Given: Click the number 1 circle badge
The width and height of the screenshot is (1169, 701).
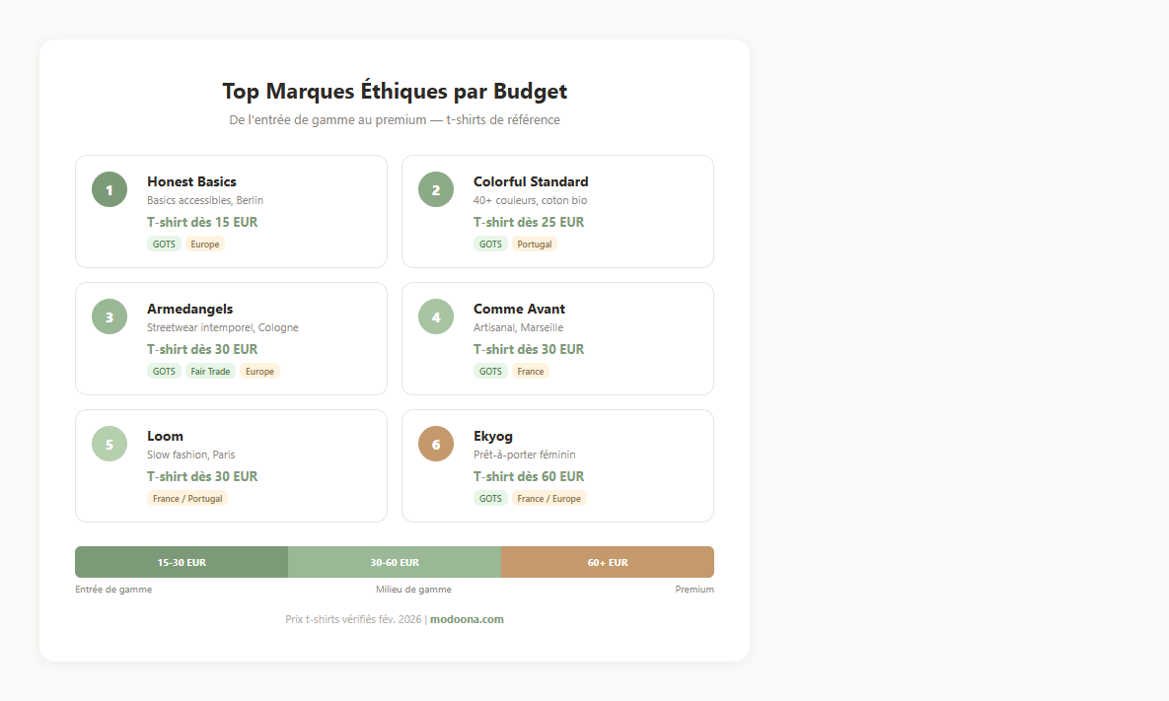Looking at the screenshot, I should (x=110, y=189).
